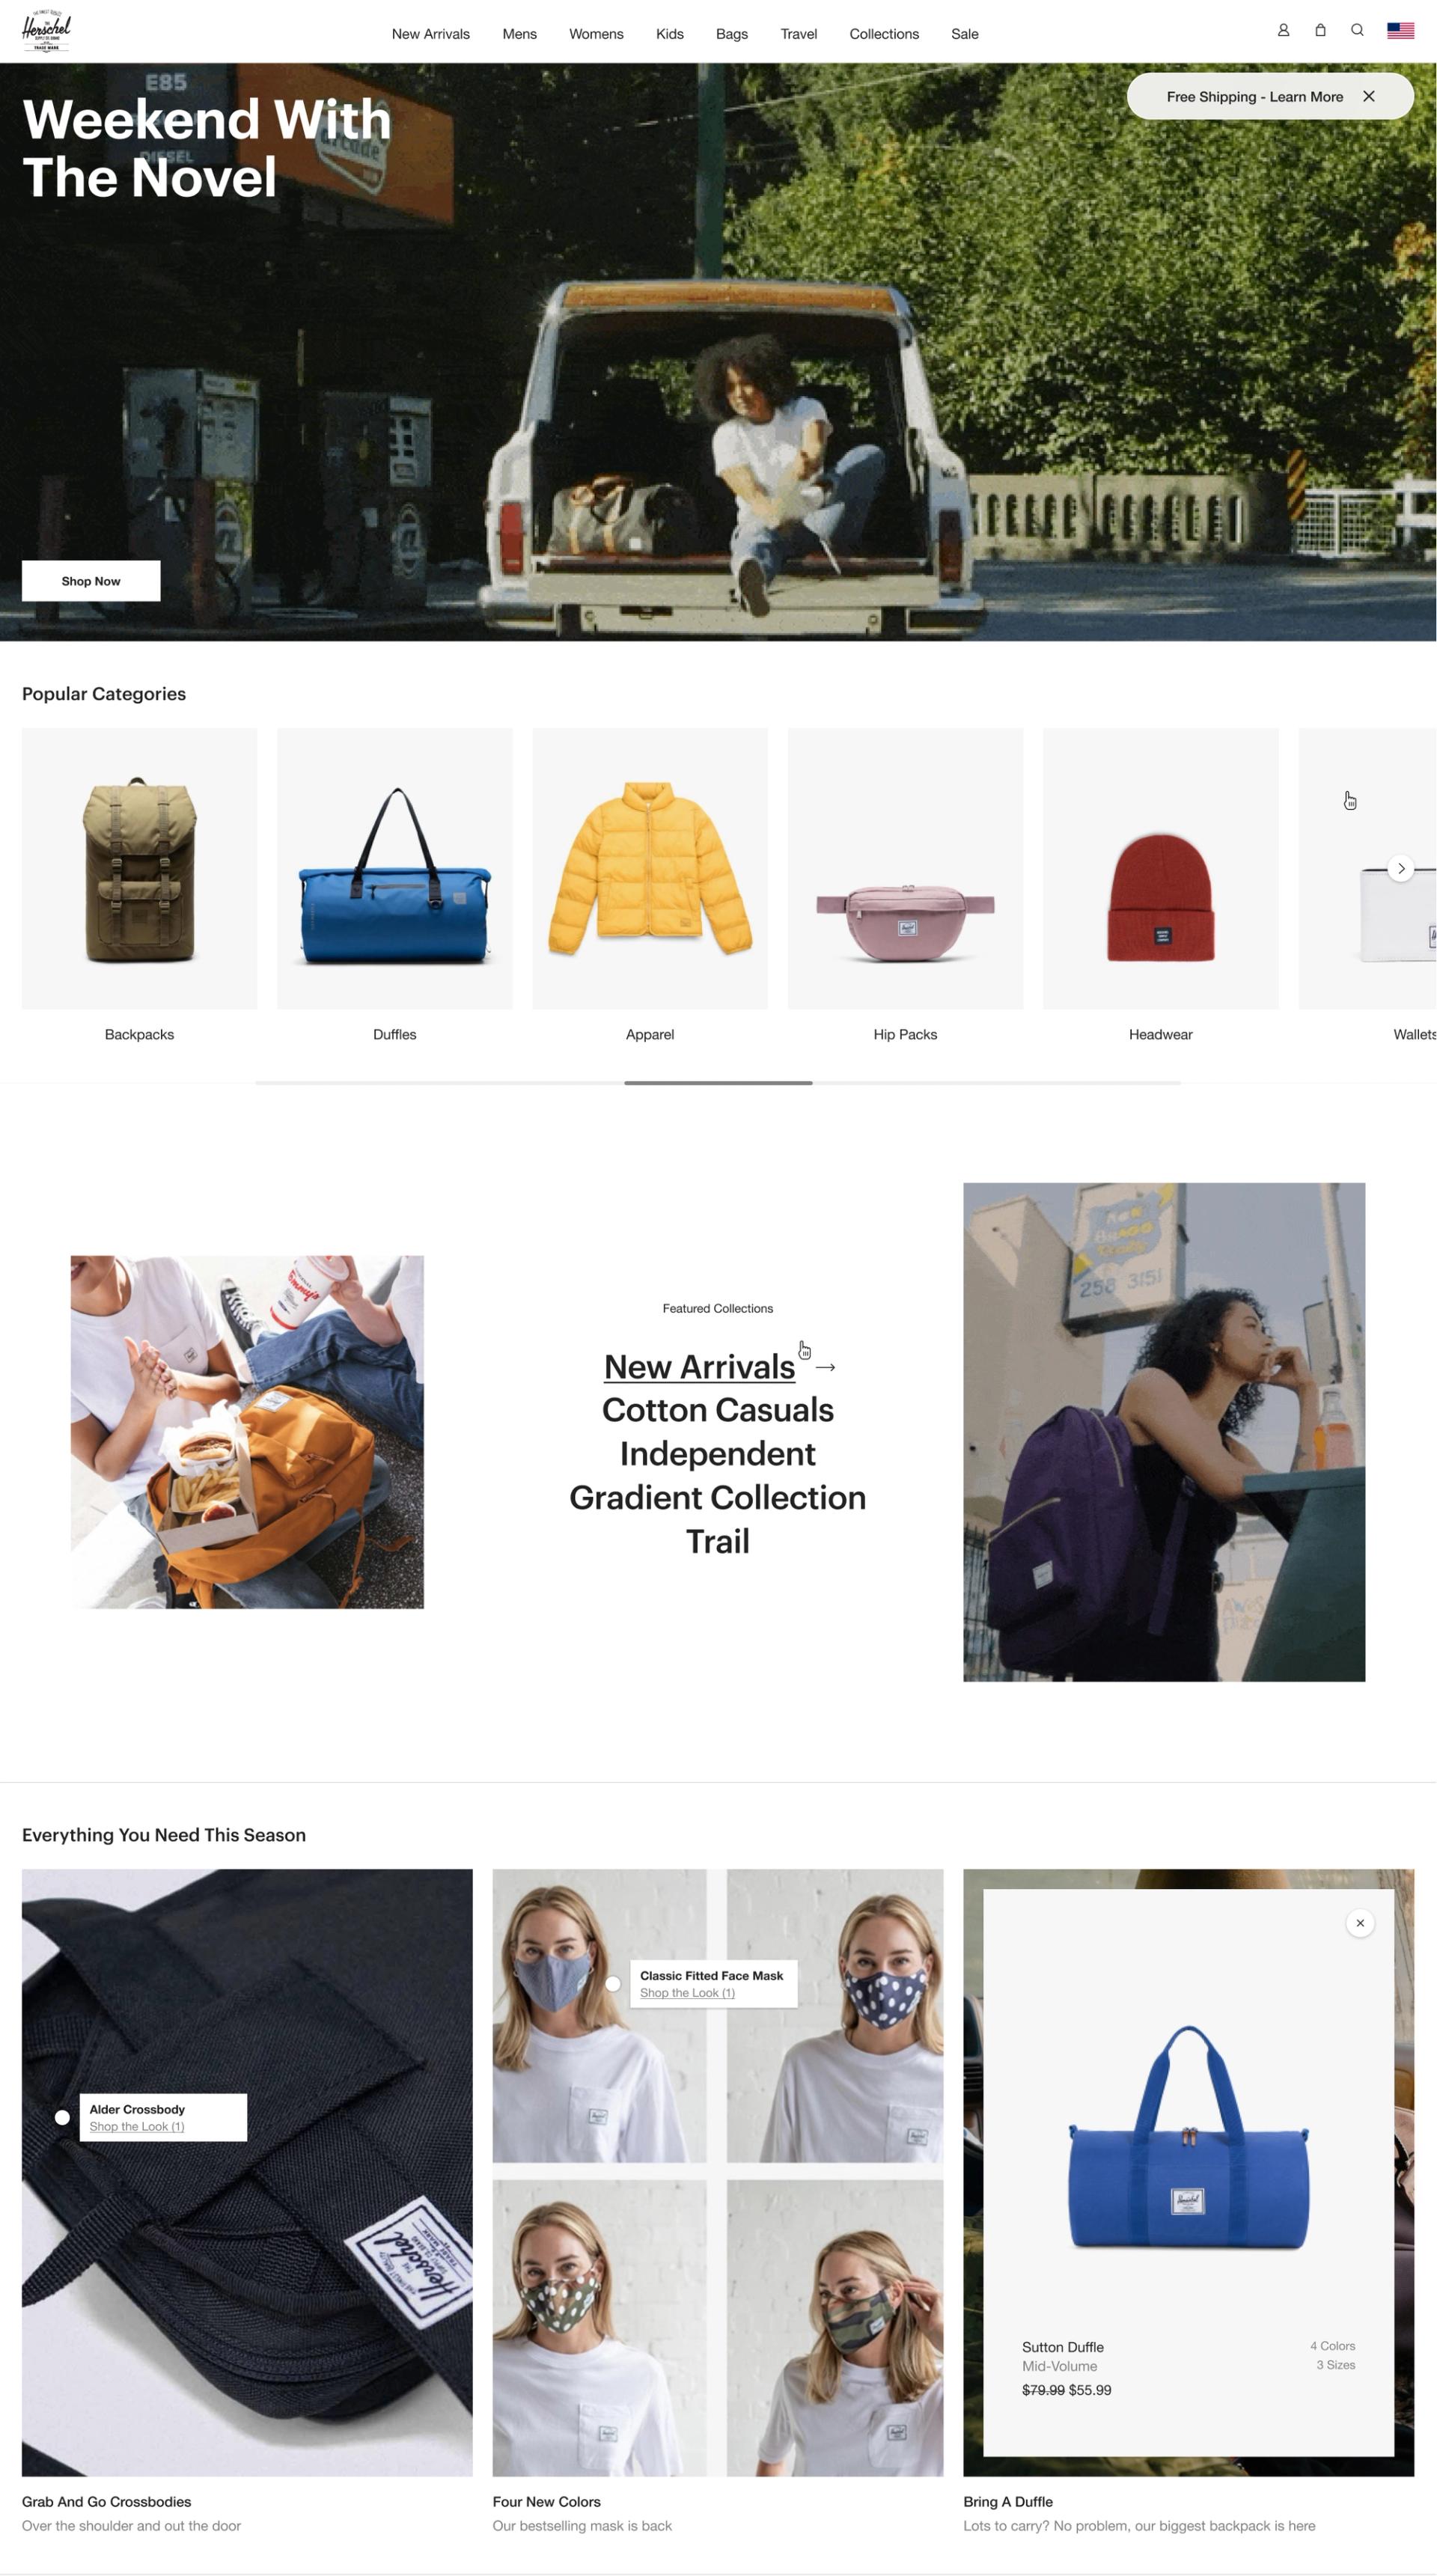Image resolution: width=1437 pixels, height=2576 pixels.
Task: Advance the Popular Categories carousel
Action: [1401, 868]
